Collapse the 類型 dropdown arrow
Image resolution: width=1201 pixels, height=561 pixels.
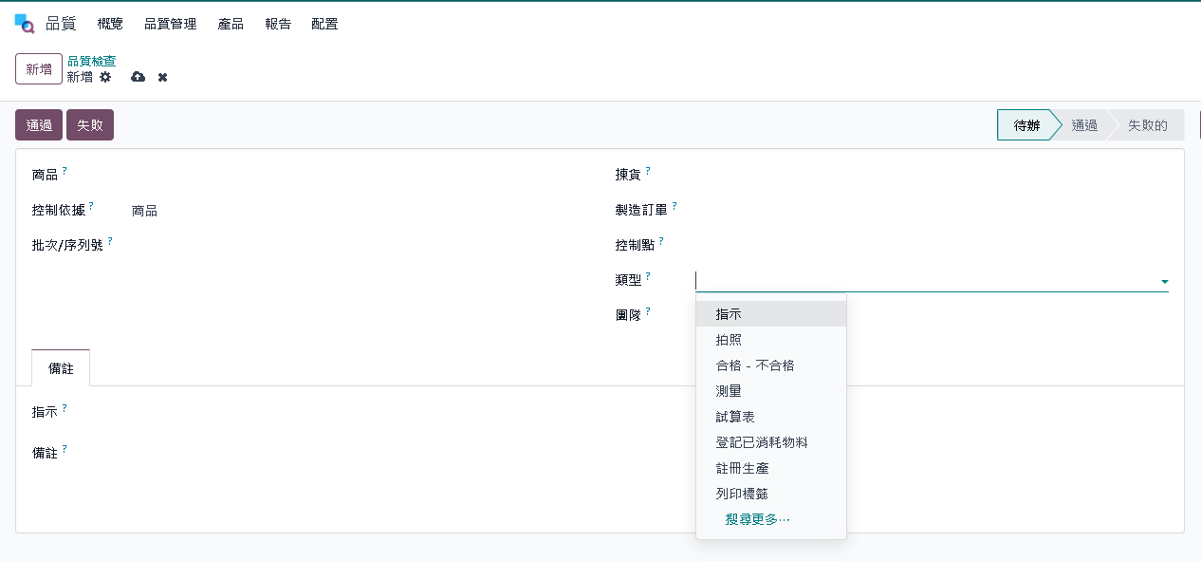tap(1164, 282)
